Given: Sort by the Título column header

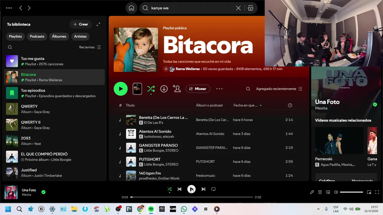Looking at the screenshot, I should click(130, 105).
